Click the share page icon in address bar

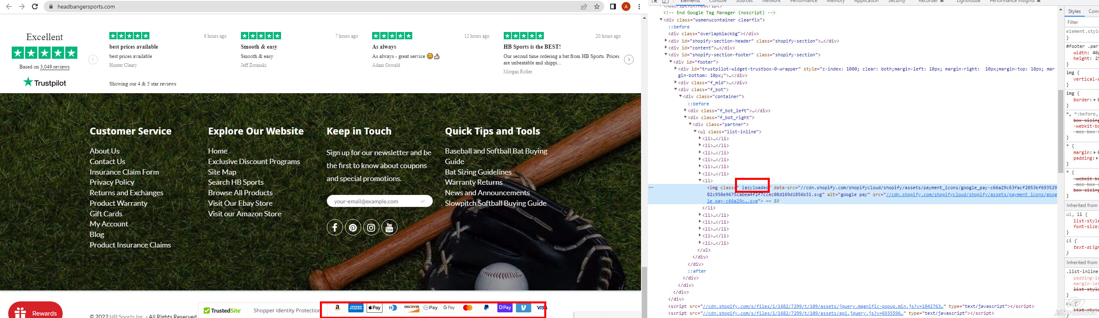pyautogui.click(x=584, y=6)
